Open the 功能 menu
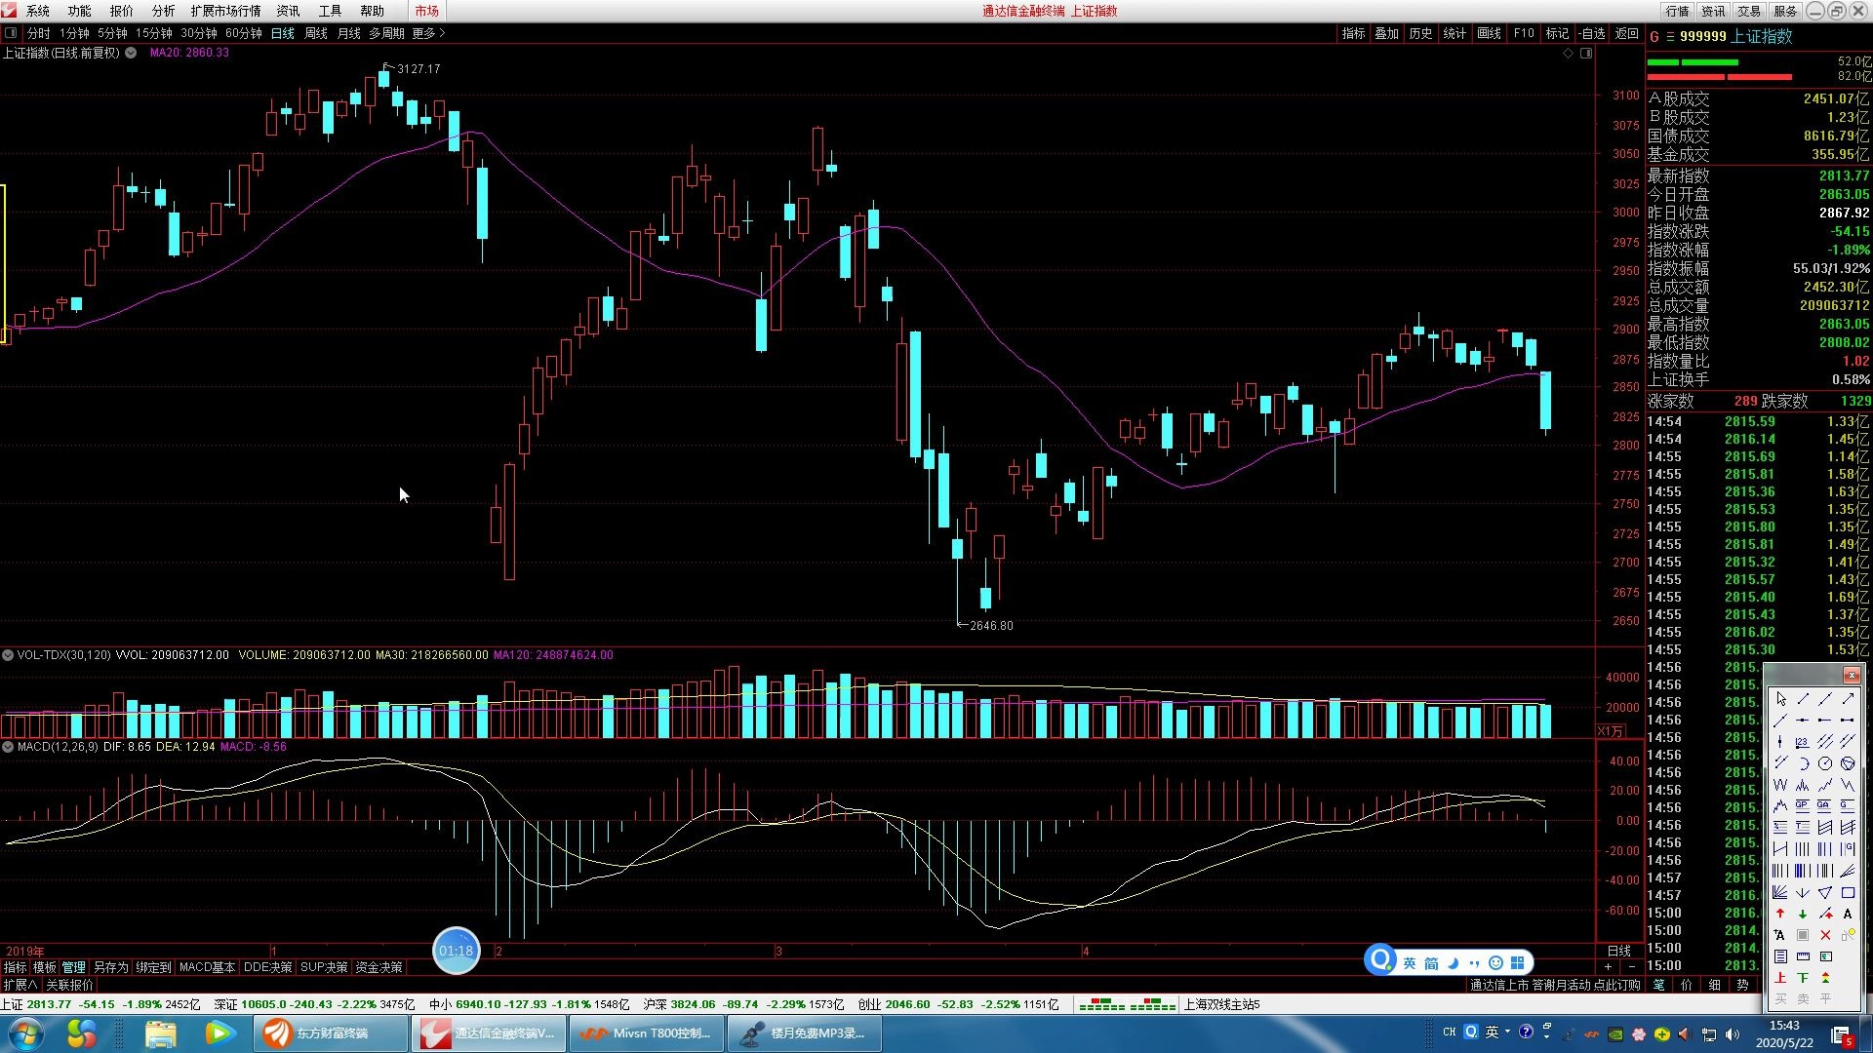The width and height of the screenshot is (1873, 1053). (x=80, y=11)
